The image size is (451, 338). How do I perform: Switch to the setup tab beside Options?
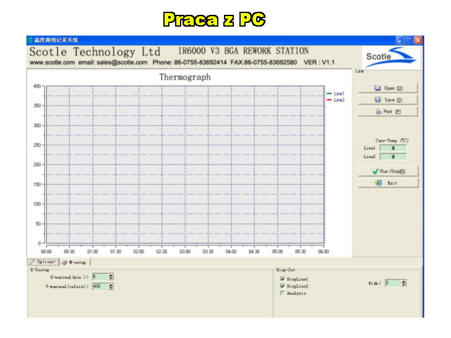point(75,262)
